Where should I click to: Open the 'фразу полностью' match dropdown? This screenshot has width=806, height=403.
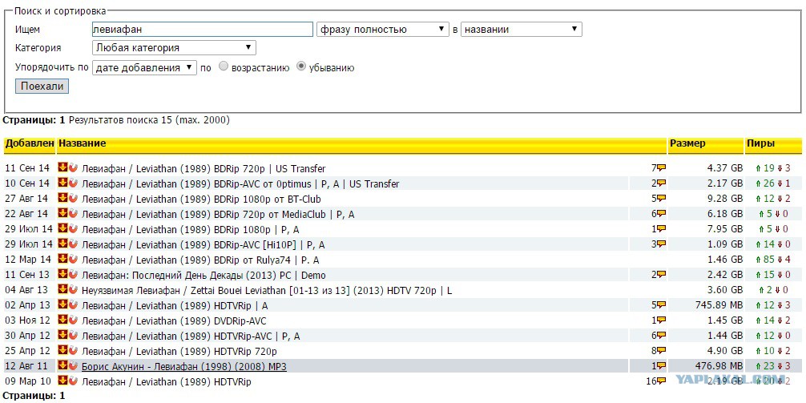(383, 30)
